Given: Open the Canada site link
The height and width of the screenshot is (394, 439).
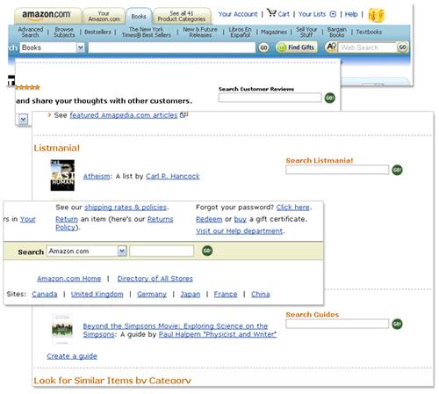Looking at the screenshot, I should tap(45, 294).
